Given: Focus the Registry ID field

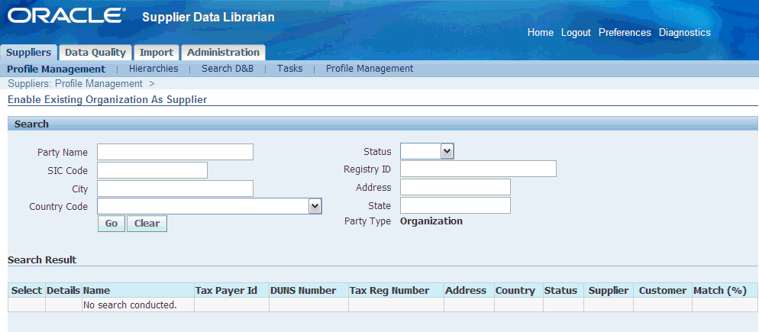Looking at the screenshot, I should (478, 169).
